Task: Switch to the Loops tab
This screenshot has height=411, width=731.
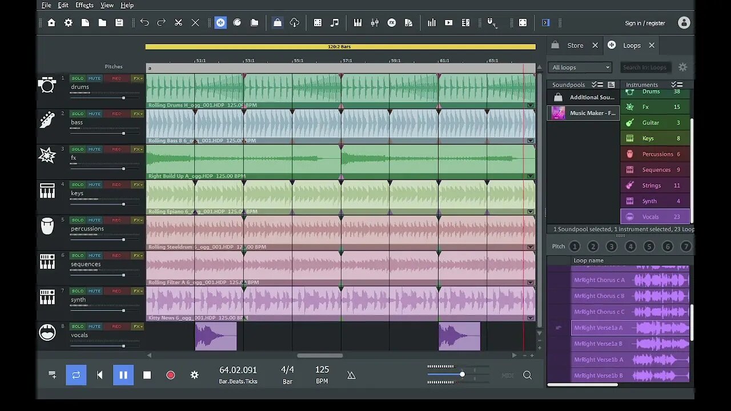Action: coord(632,45)
